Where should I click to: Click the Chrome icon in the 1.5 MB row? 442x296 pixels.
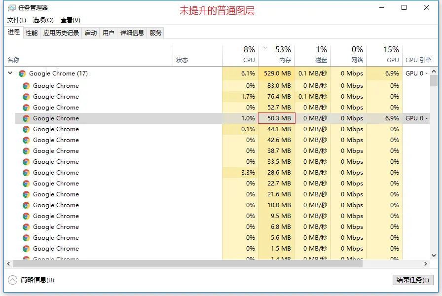(x=26, y=249)
